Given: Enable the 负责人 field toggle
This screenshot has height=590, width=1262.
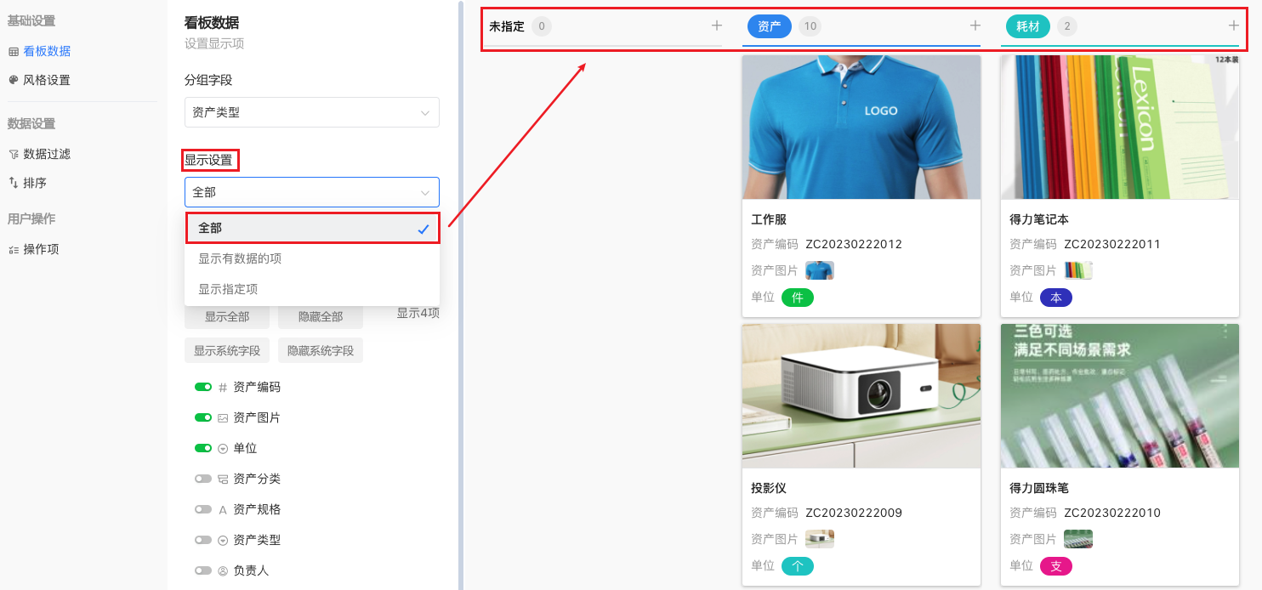Looking at the screenshot, I should click(x=203, y=570).
